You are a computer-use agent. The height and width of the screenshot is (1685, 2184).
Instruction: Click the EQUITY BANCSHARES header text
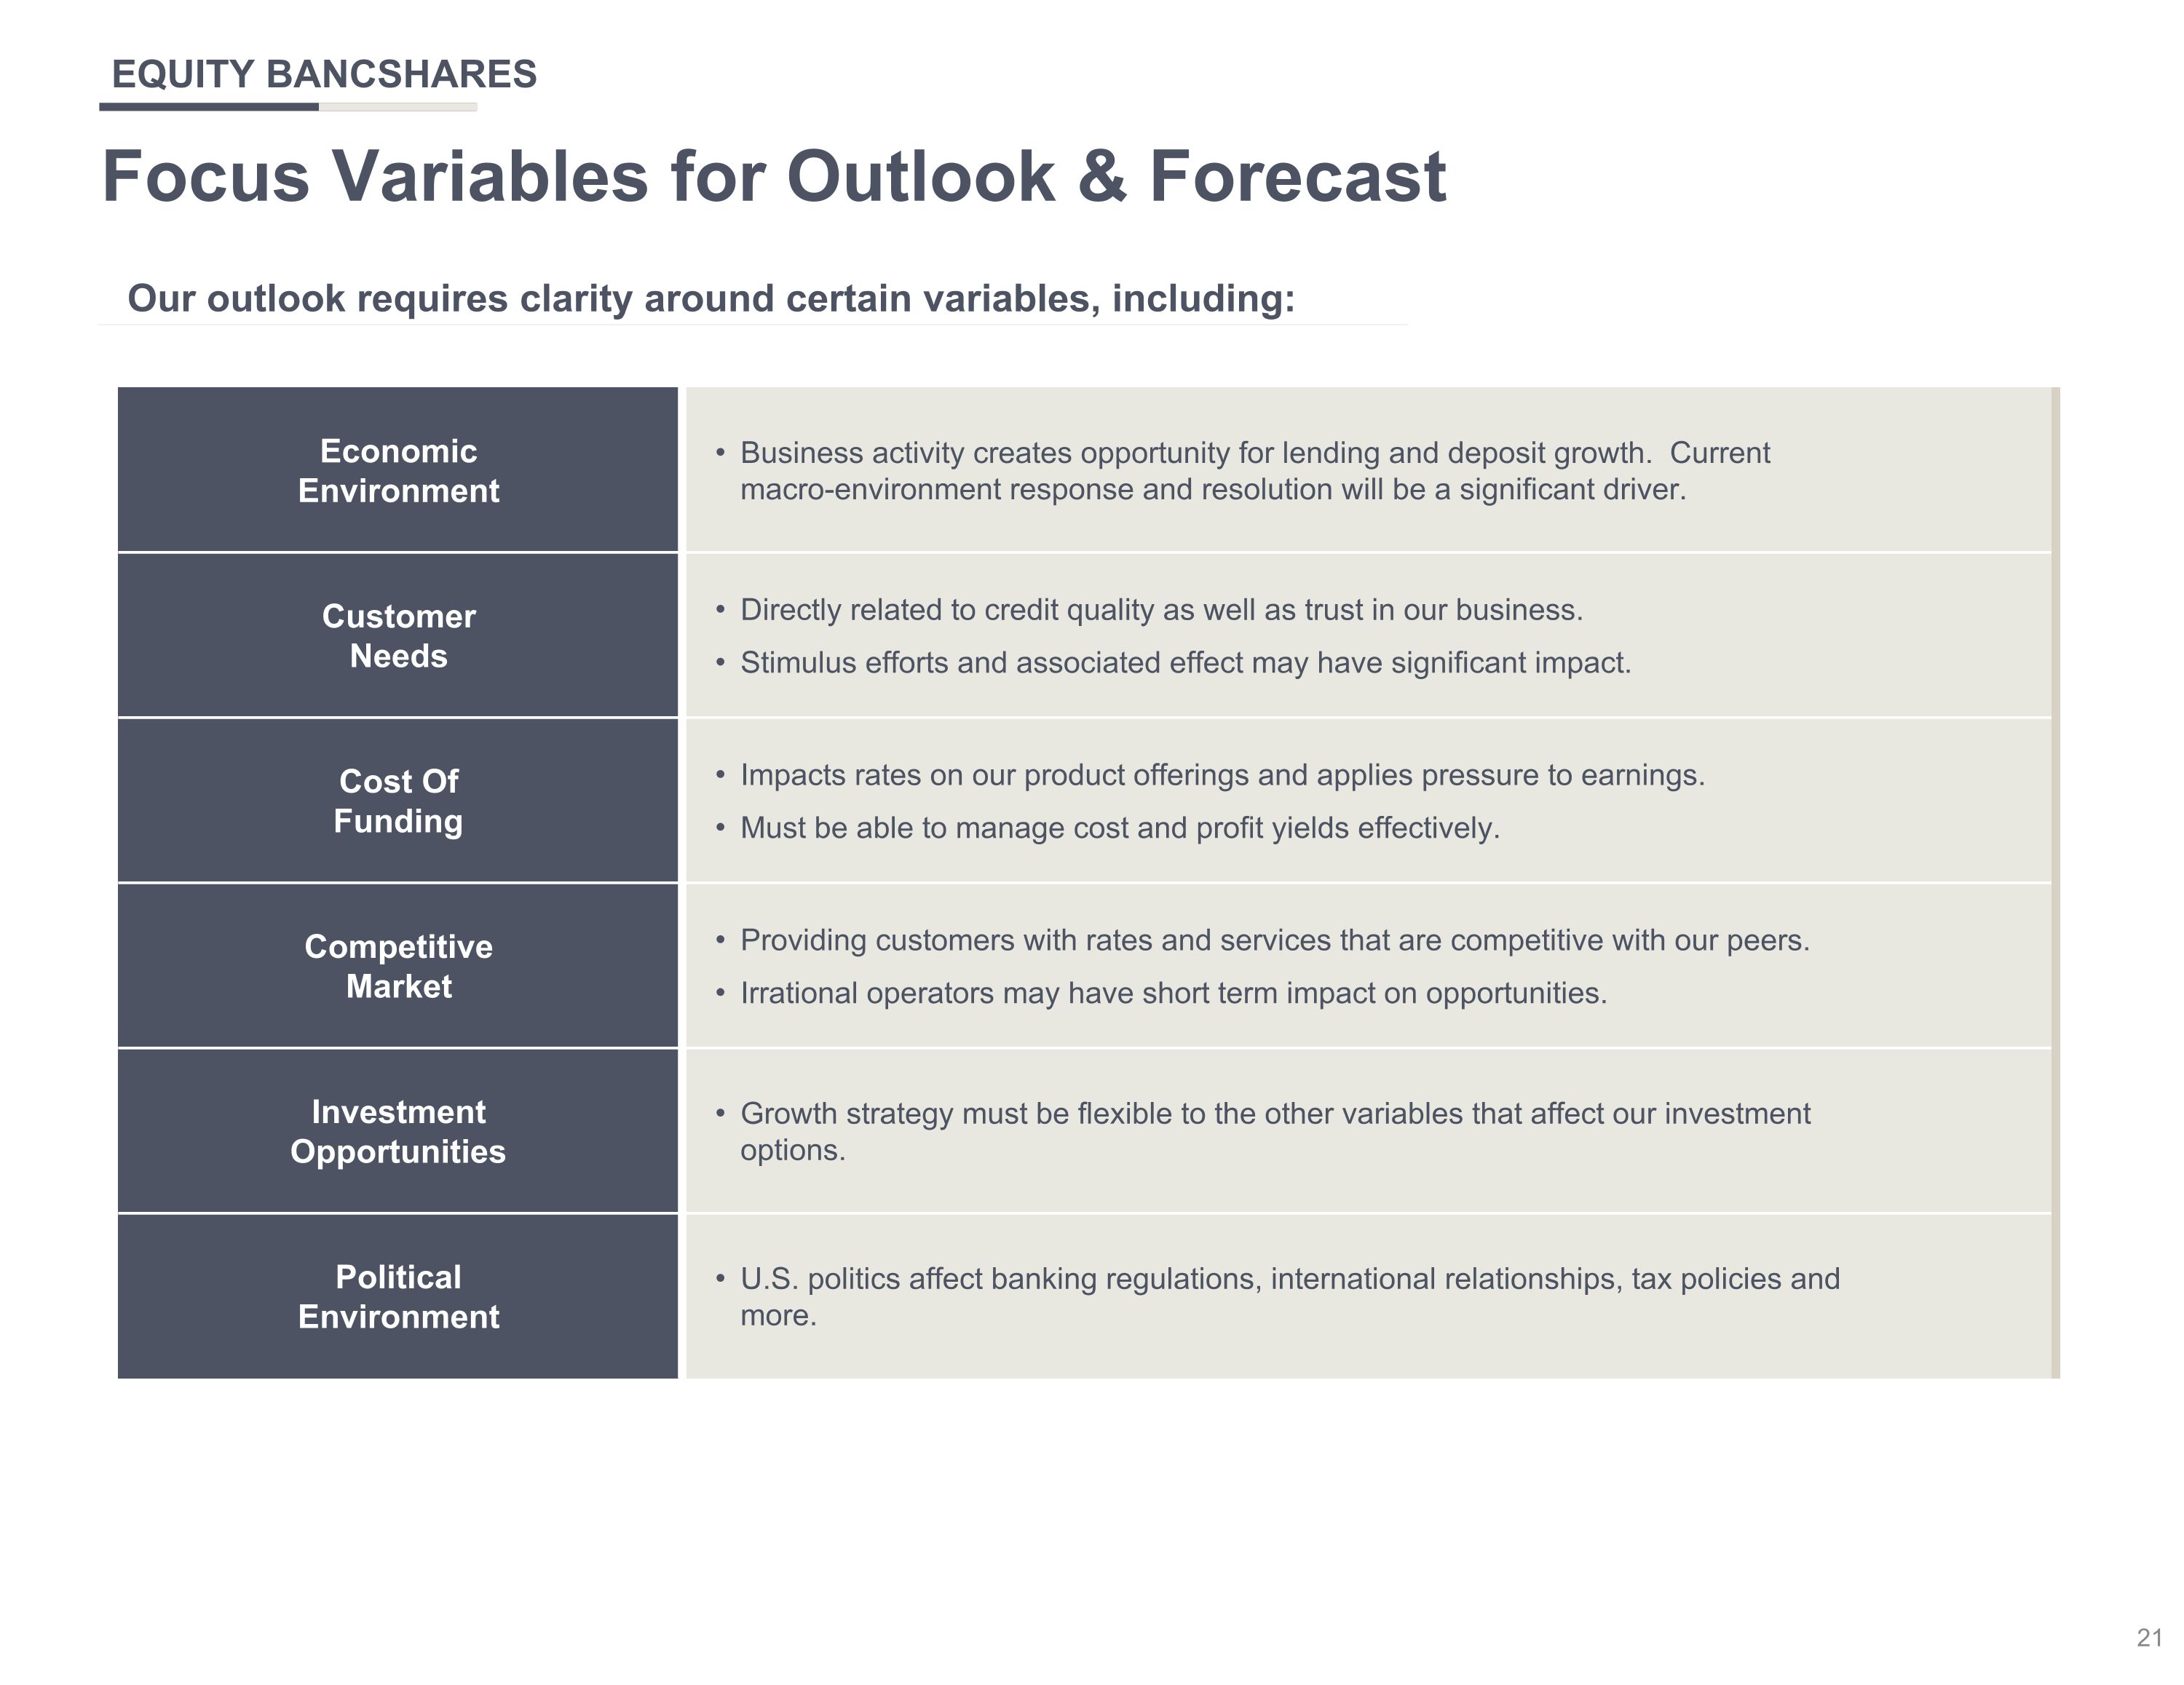(324, 75)
